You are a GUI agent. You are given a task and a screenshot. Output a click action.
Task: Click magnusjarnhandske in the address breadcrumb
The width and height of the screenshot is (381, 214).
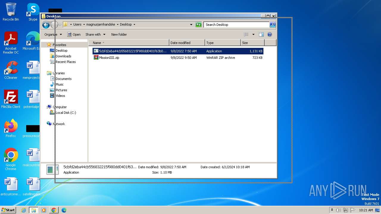click(x=101, y=25)
